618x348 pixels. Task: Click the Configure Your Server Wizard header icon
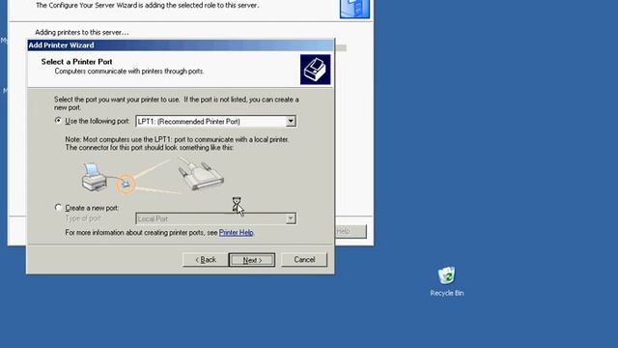tap(354, 9)
